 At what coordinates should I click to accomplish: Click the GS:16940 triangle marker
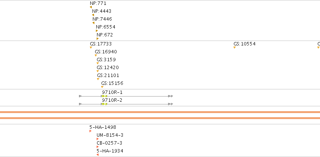click(96, 55)
